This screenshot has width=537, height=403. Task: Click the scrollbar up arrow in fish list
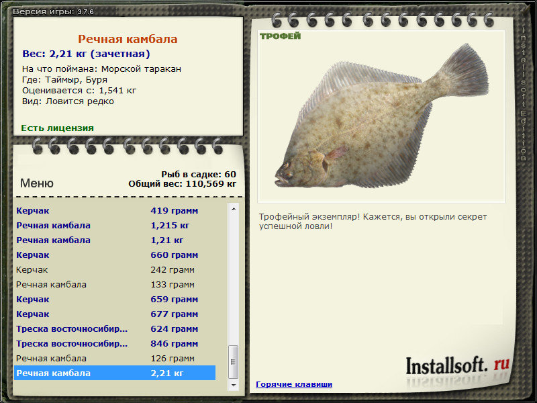234,209
